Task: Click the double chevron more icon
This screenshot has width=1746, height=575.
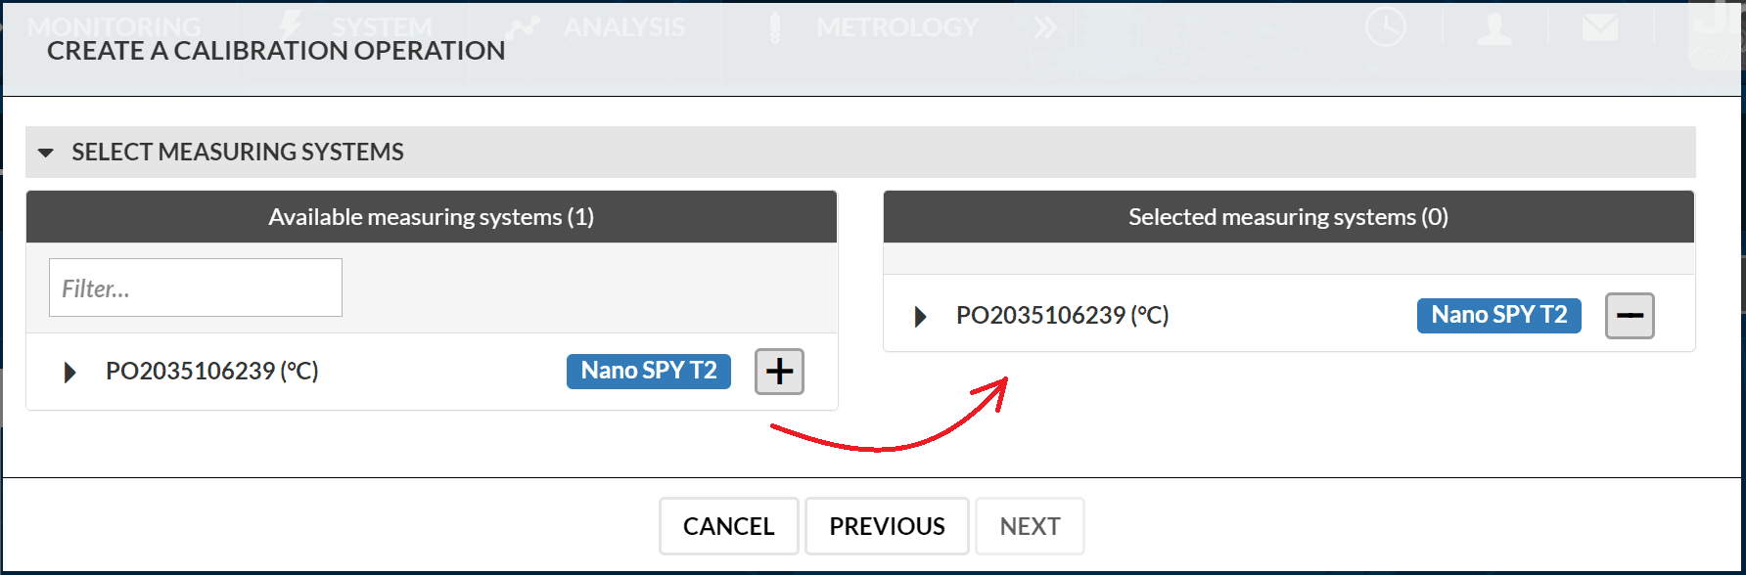Action: coord(1045,27)
